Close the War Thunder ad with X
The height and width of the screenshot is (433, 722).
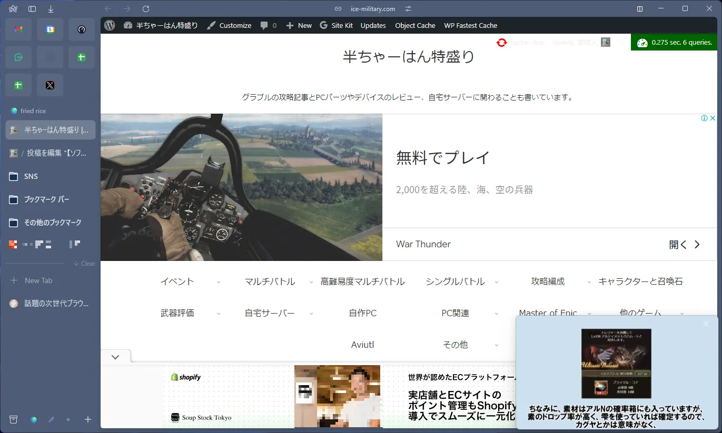pyautogui.click(x=713, y=118)
